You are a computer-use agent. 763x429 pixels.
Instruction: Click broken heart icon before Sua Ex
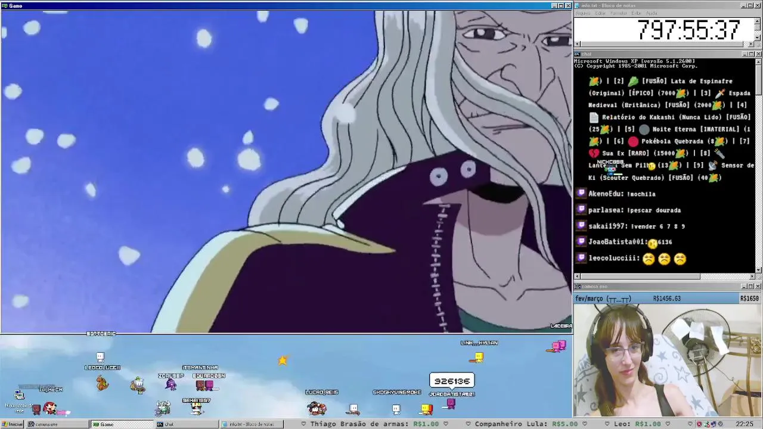coord(594,153)
